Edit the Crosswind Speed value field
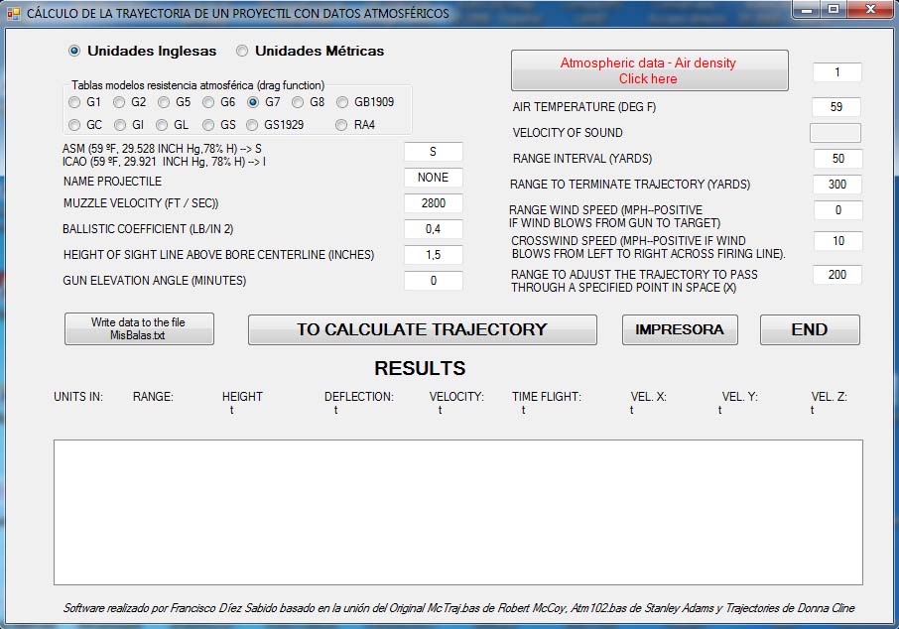This screenshot has height=629, width=899. (836, 241)
